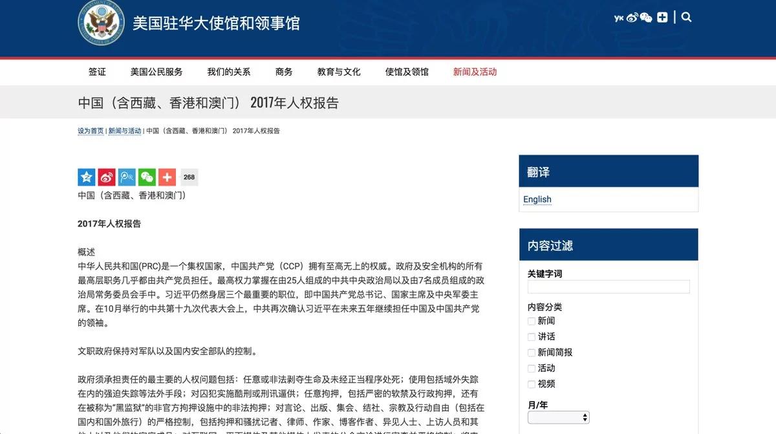Click the English translation link
This screenshot has height=434, width=776.
[x=537, y=199]
